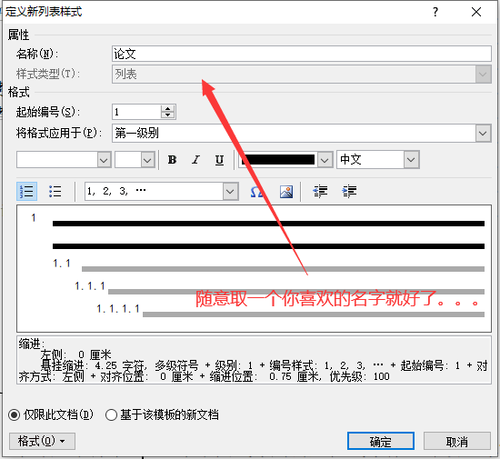Insert picture bullet icon
This screenshot has height=459, width=500.
[286, 192]
